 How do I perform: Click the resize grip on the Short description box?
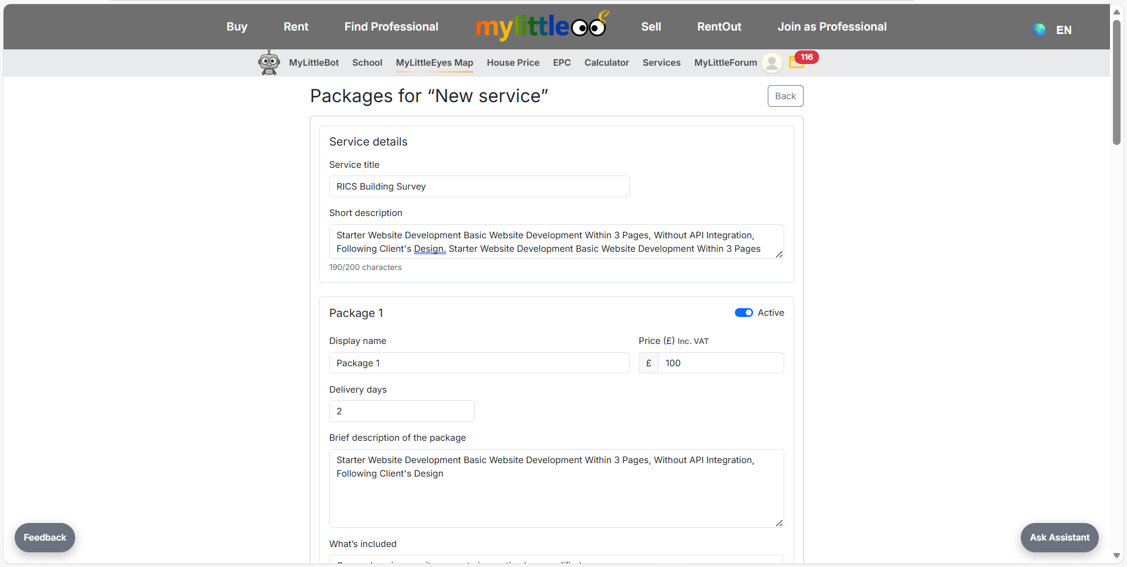coord(780,255)
